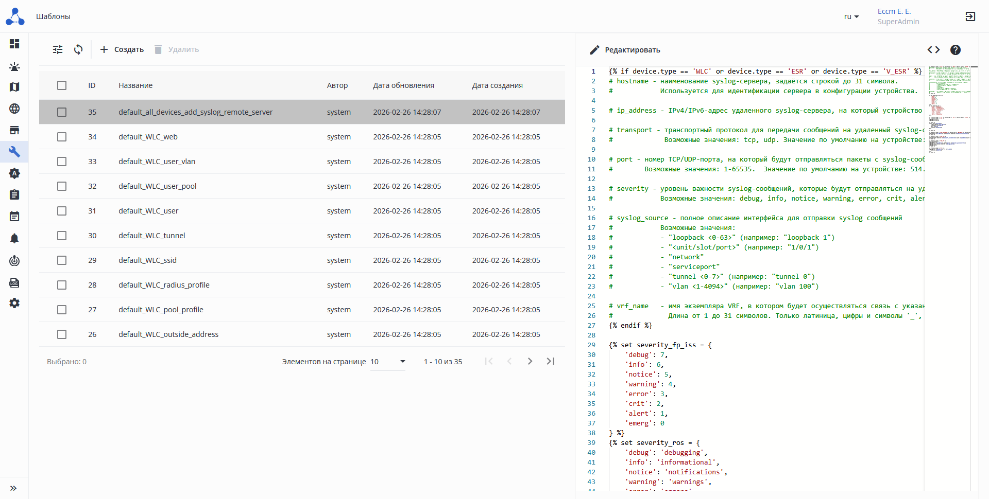The width and height of the screenshot is (989, 499).
Task: Open the settings gear sidebar icon
Action: click(x=14, y=303)
